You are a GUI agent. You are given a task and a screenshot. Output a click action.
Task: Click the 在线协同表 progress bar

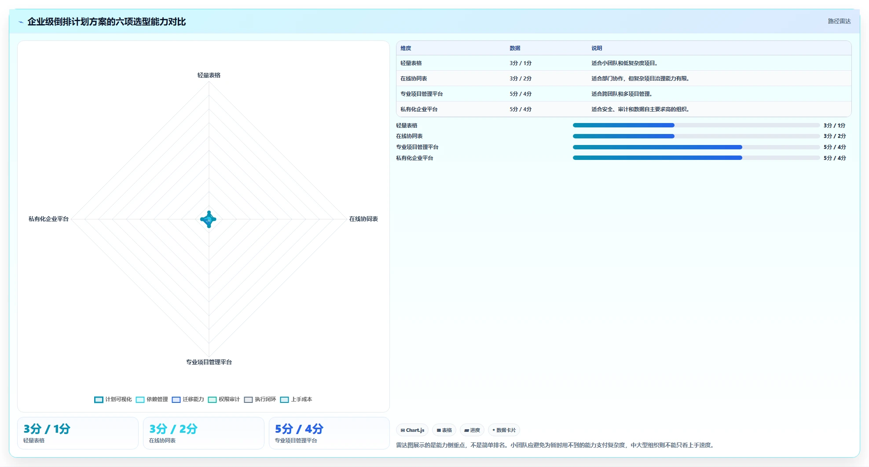[696, 136]
